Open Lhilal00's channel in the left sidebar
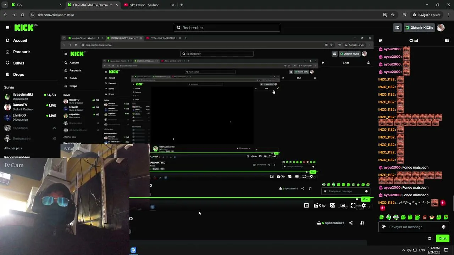Viewport: 454px width, 255px height. [30, 117]
